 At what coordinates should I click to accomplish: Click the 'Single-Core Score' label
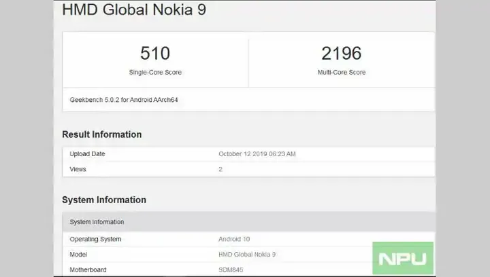(155, 72)
